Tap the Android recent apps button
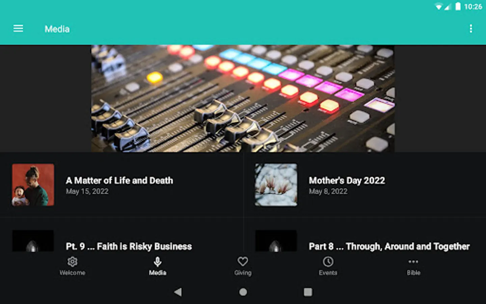This screenshot has height=304, width=486. coord(308,292)
